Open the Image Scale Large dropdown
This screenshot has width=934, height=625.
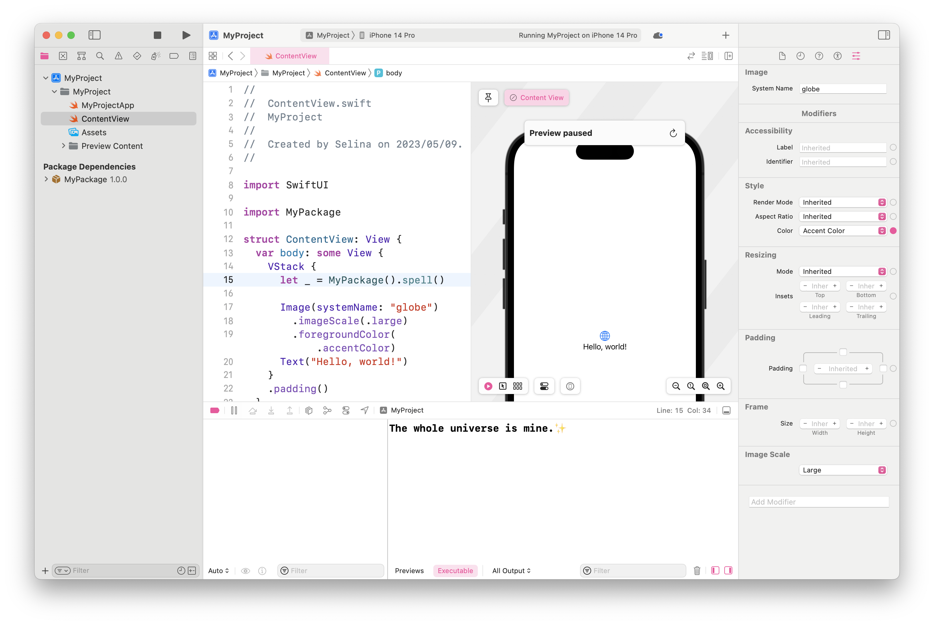coord(842,470)
